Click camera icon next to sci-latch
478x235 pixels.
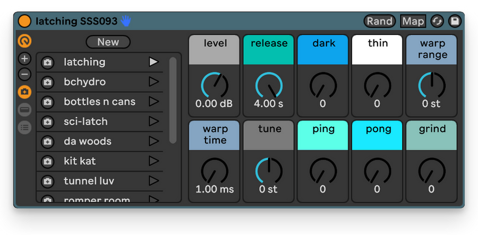(x=47, y=122)
